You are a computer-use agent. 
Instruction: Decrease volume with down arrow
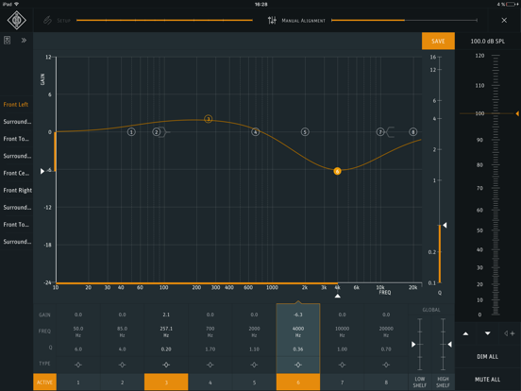(487, 333)
